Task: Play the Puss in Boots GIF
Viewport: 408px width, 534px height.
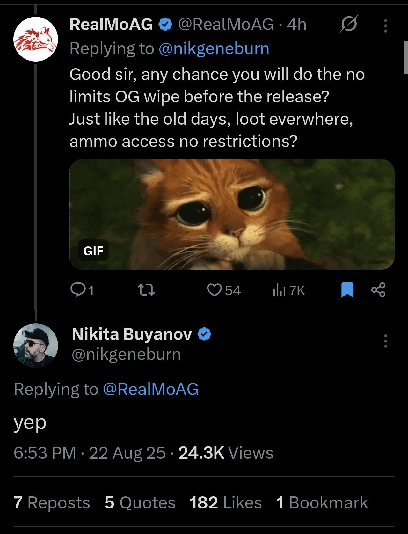Action: (232, 214)
